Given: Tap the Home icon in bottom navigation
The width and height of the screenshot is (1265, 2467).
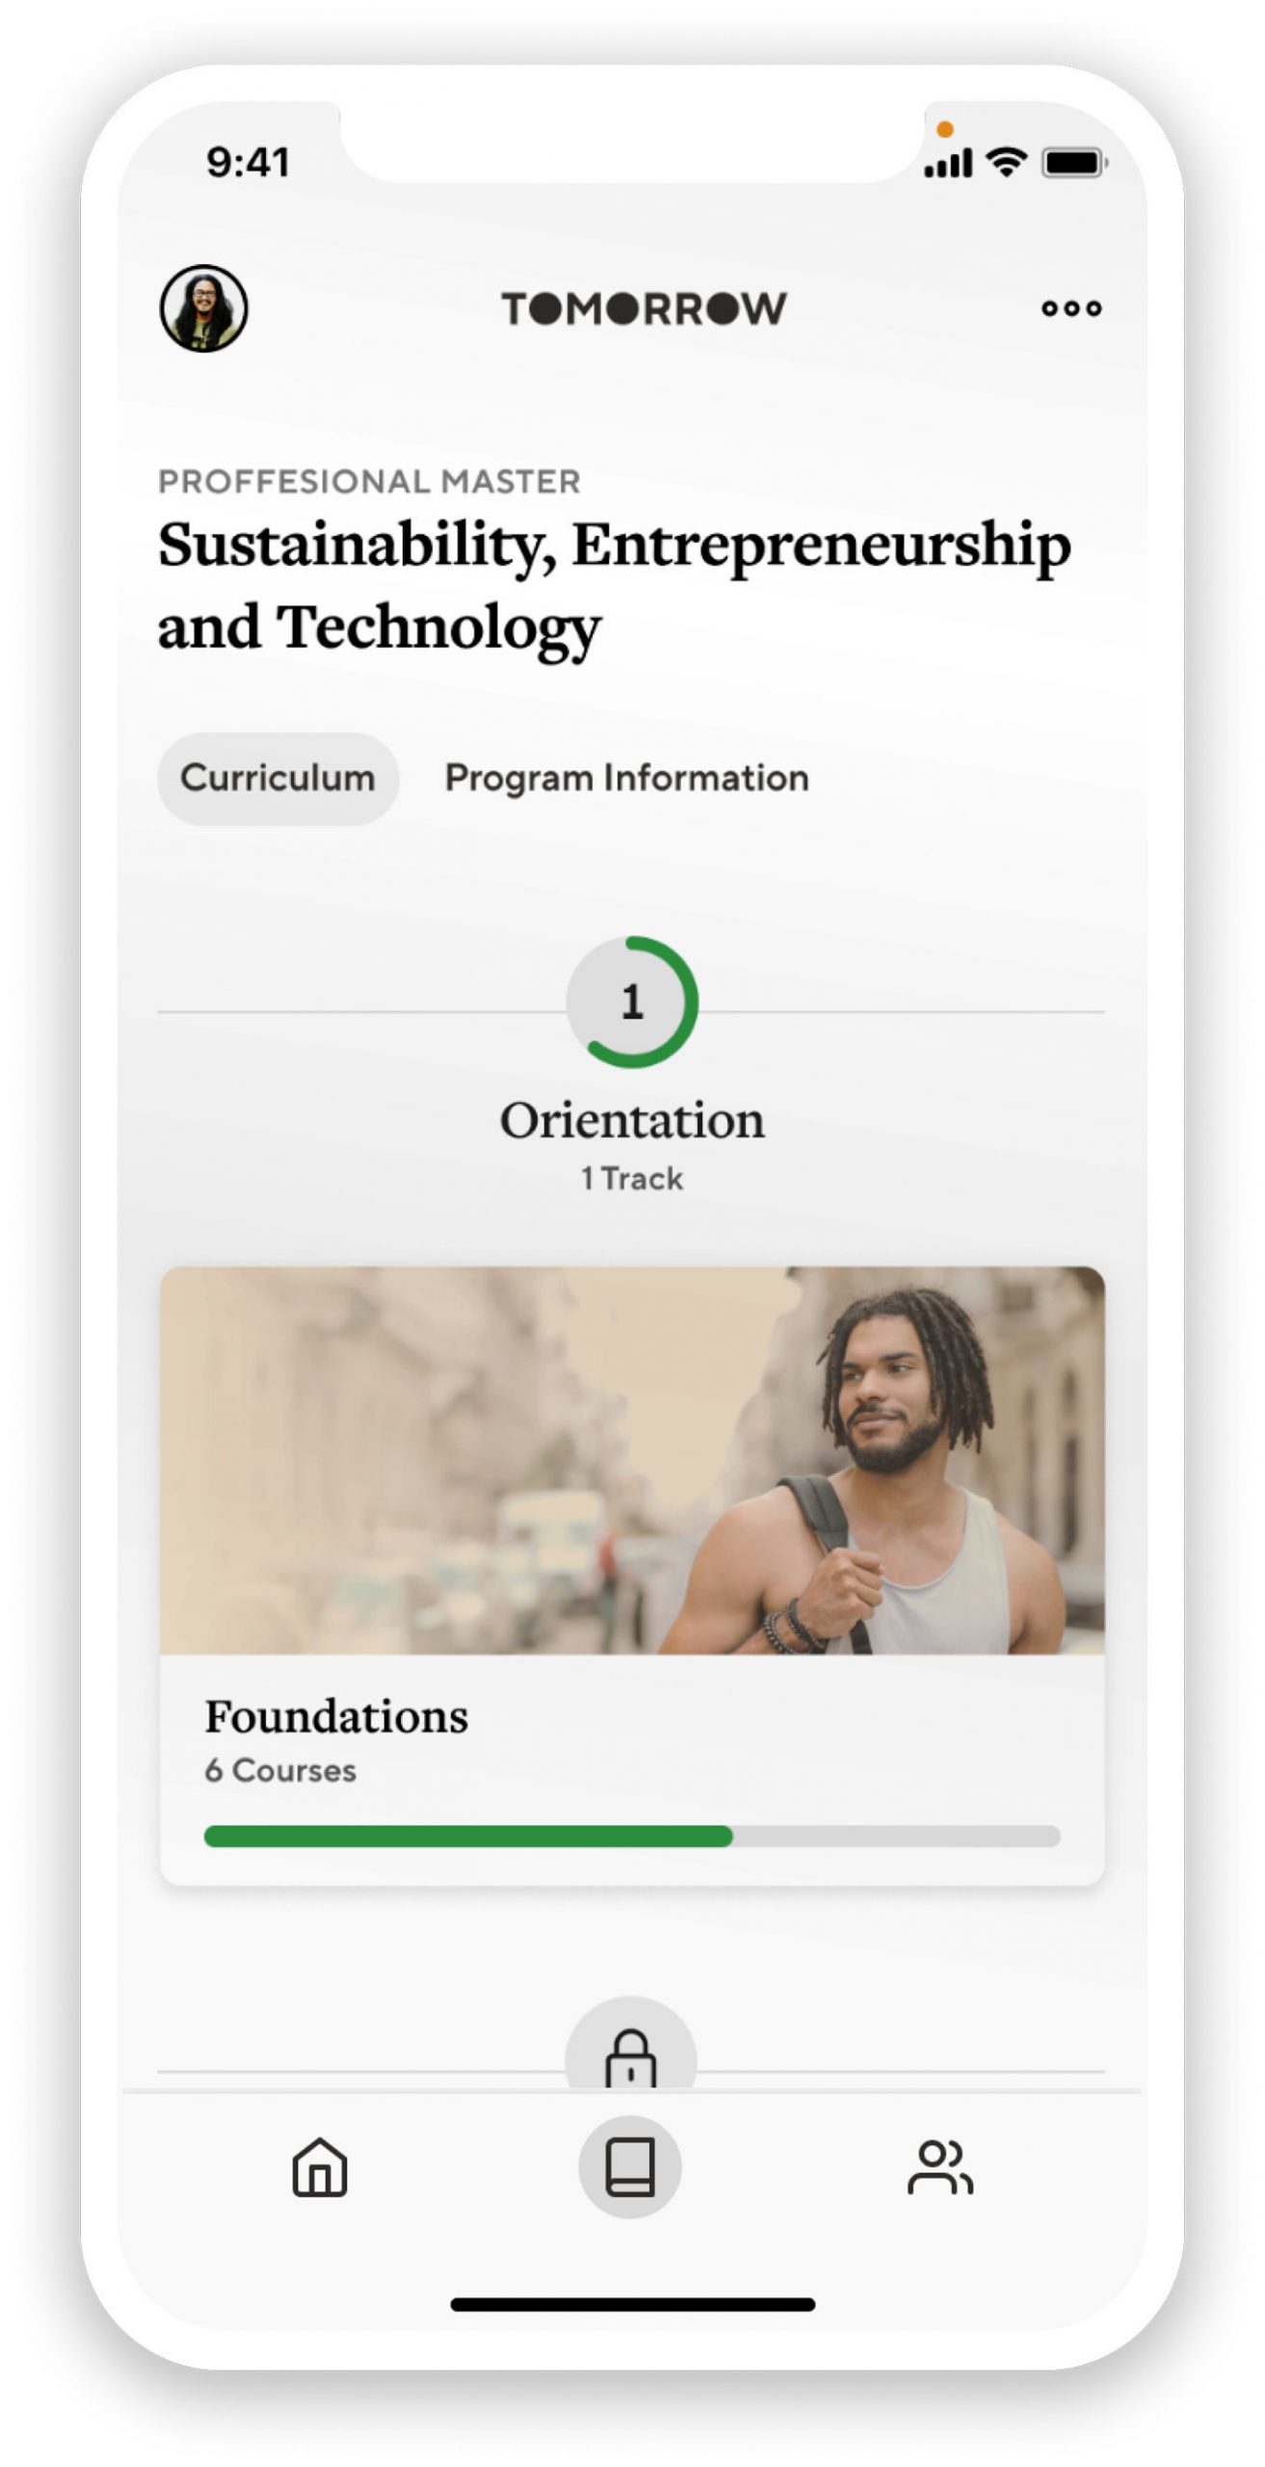Looking at the screenshot, I should click(x=320, y=2167).
